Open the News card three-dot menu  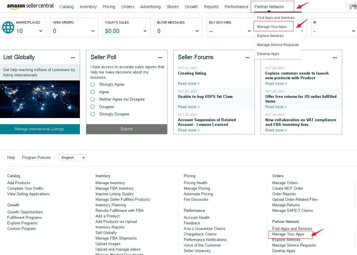click(335, 58)
